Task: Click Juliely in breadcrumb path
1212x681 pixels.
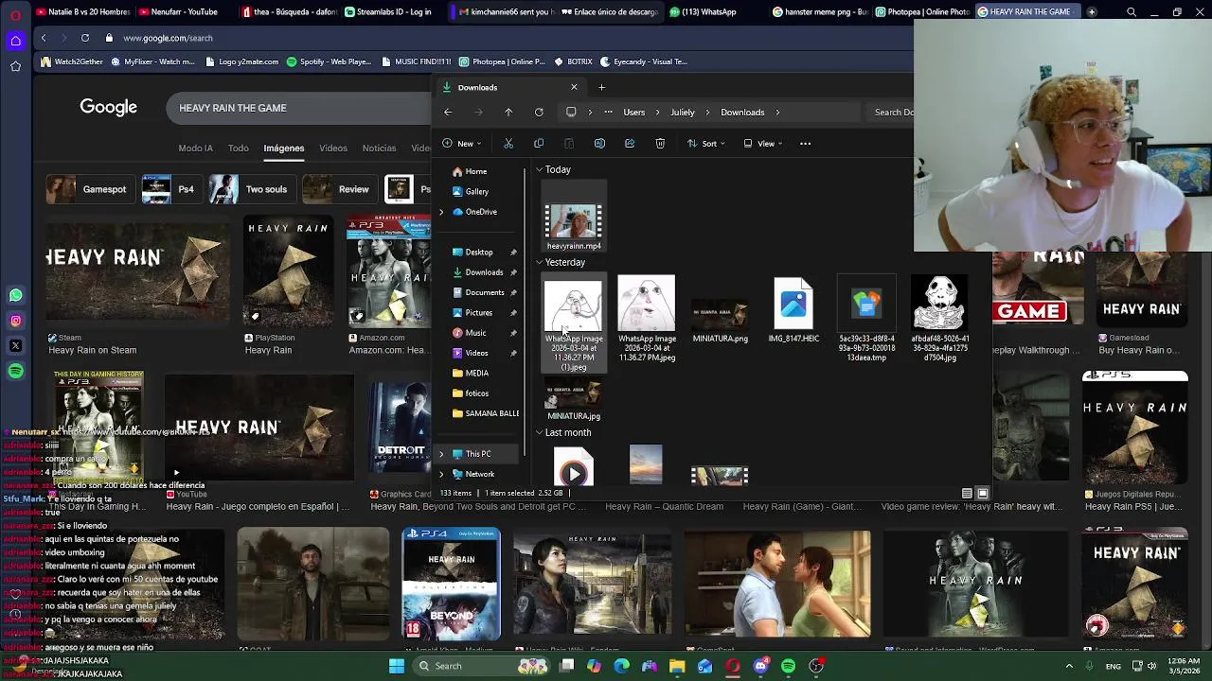Action: pyautogui.click(x=683, y=113)
